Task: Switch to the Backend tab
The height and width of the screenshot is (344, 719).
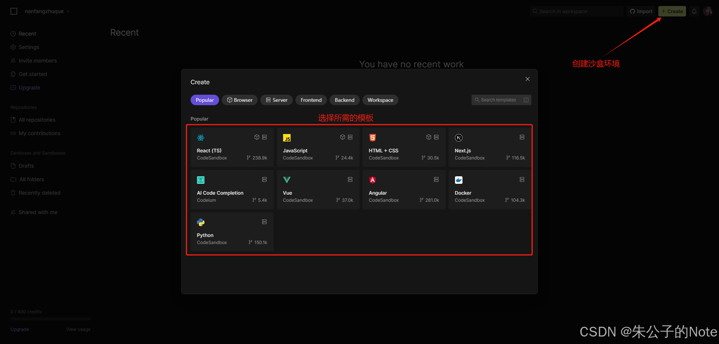Action: pos(345,100)
